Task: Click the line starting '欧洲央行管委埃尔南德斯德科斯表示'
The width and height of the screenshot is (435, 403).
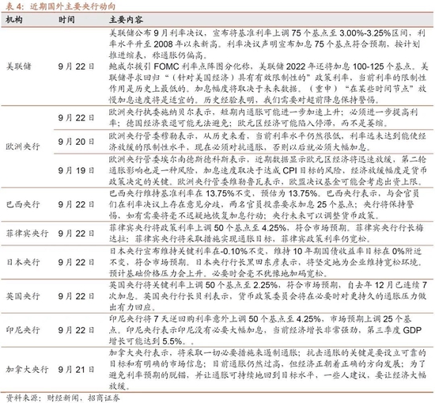Action: click(x=267, y=159)
